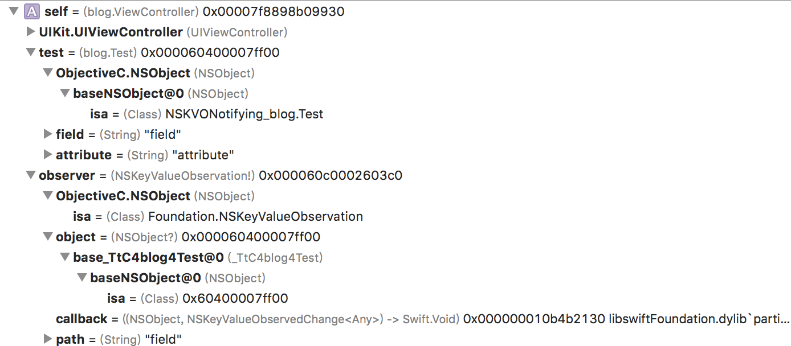
Task: Click the observer address 0x000060c0002603c0
Action: click(x=331, y=175)
